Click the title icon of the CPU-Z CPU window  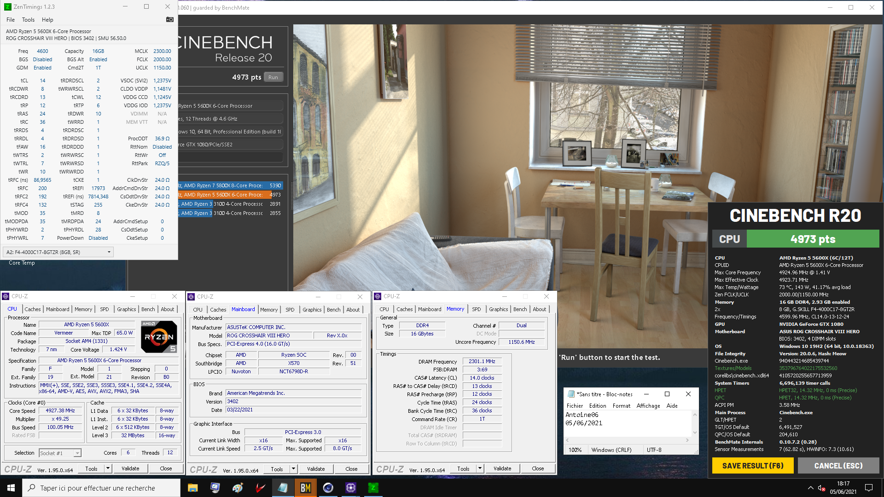pyautogui.click(x=6, y=296)
